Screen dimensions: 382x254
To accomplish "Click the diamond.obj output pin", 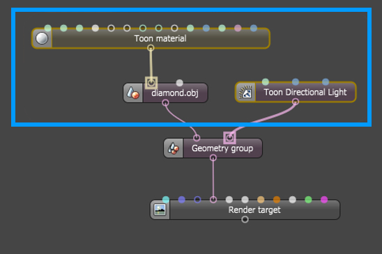I will [x=165, y=103].
